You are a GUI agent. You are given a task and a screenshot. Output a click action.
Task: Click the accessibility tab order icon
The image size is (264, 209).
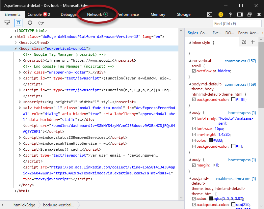pos(41,23)
